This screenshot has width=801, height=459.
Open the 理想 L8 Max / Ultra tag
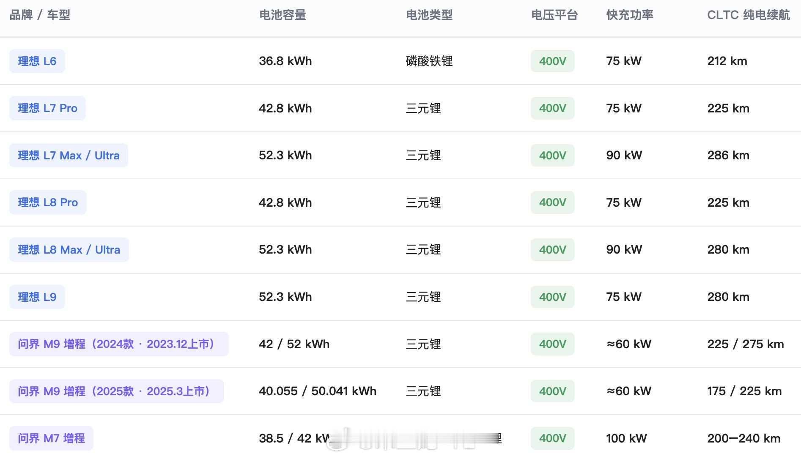tap(69, 250)
